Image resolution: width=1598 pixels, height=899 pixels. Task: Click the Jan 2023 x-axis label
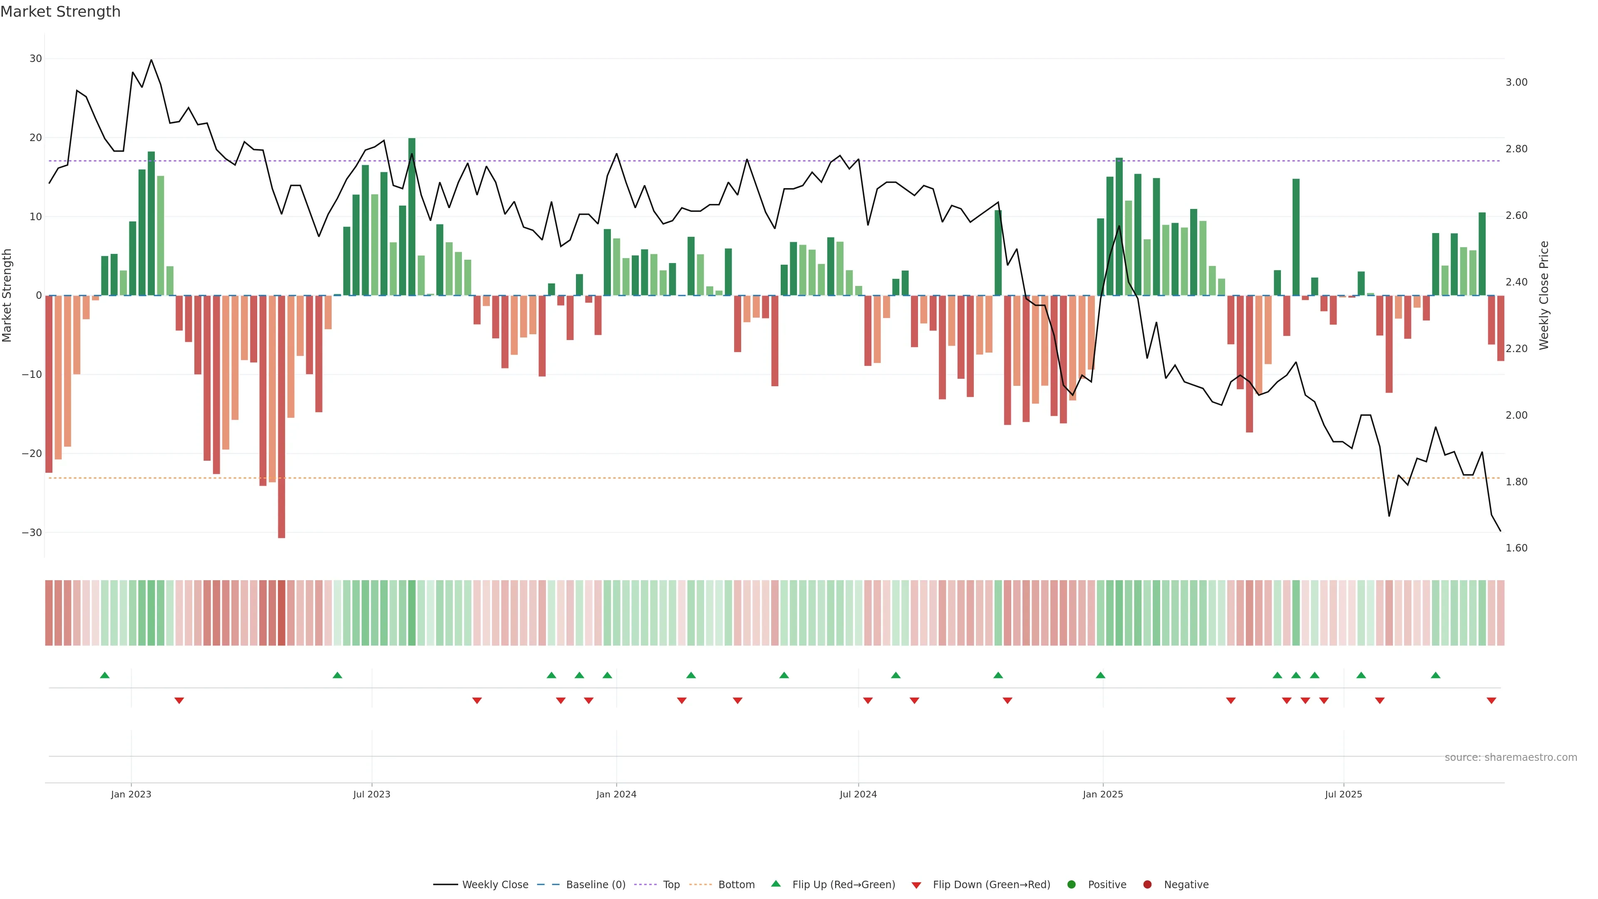coord(131,794)
